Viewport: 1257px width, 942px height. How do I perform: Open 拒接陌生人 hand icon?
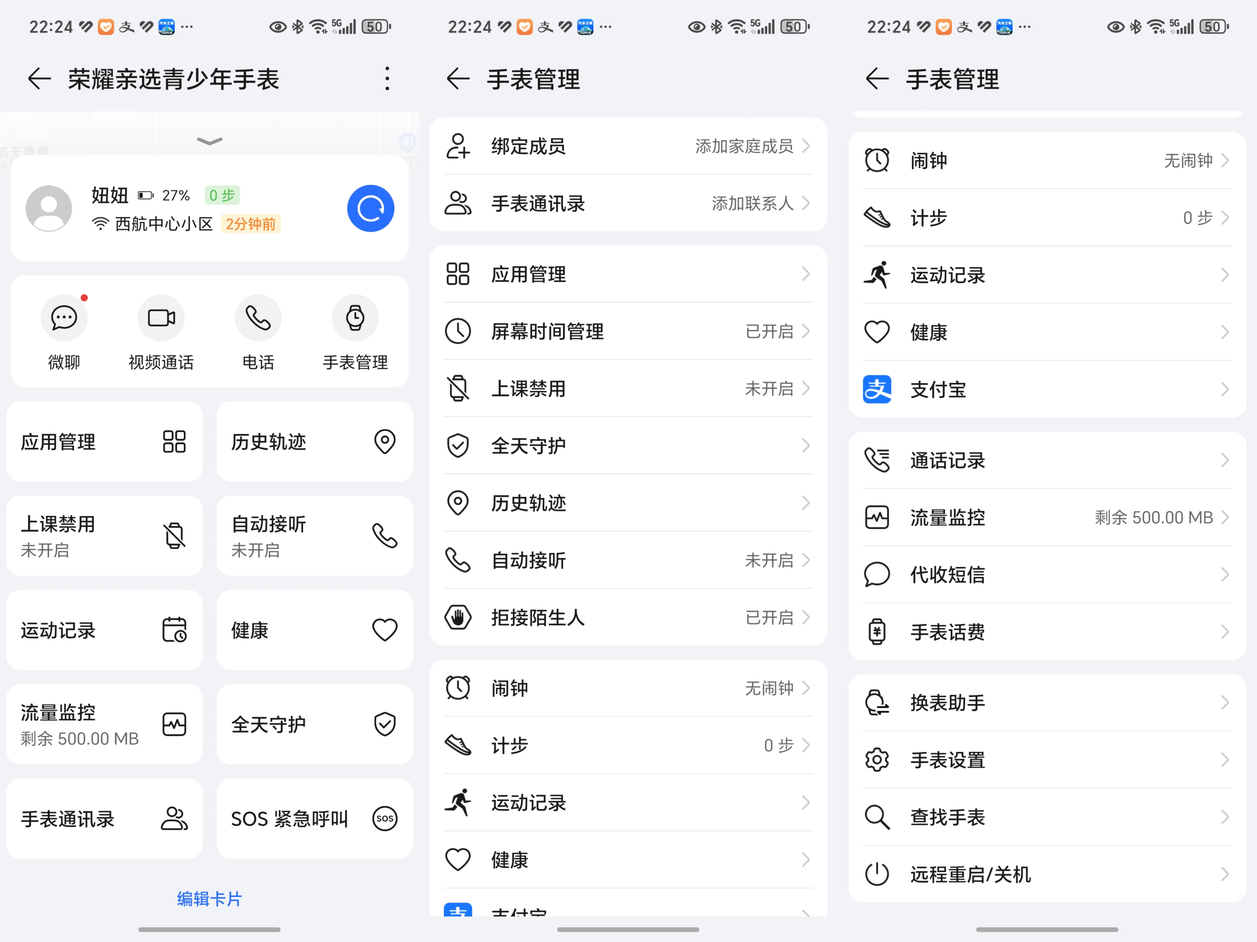458,617
